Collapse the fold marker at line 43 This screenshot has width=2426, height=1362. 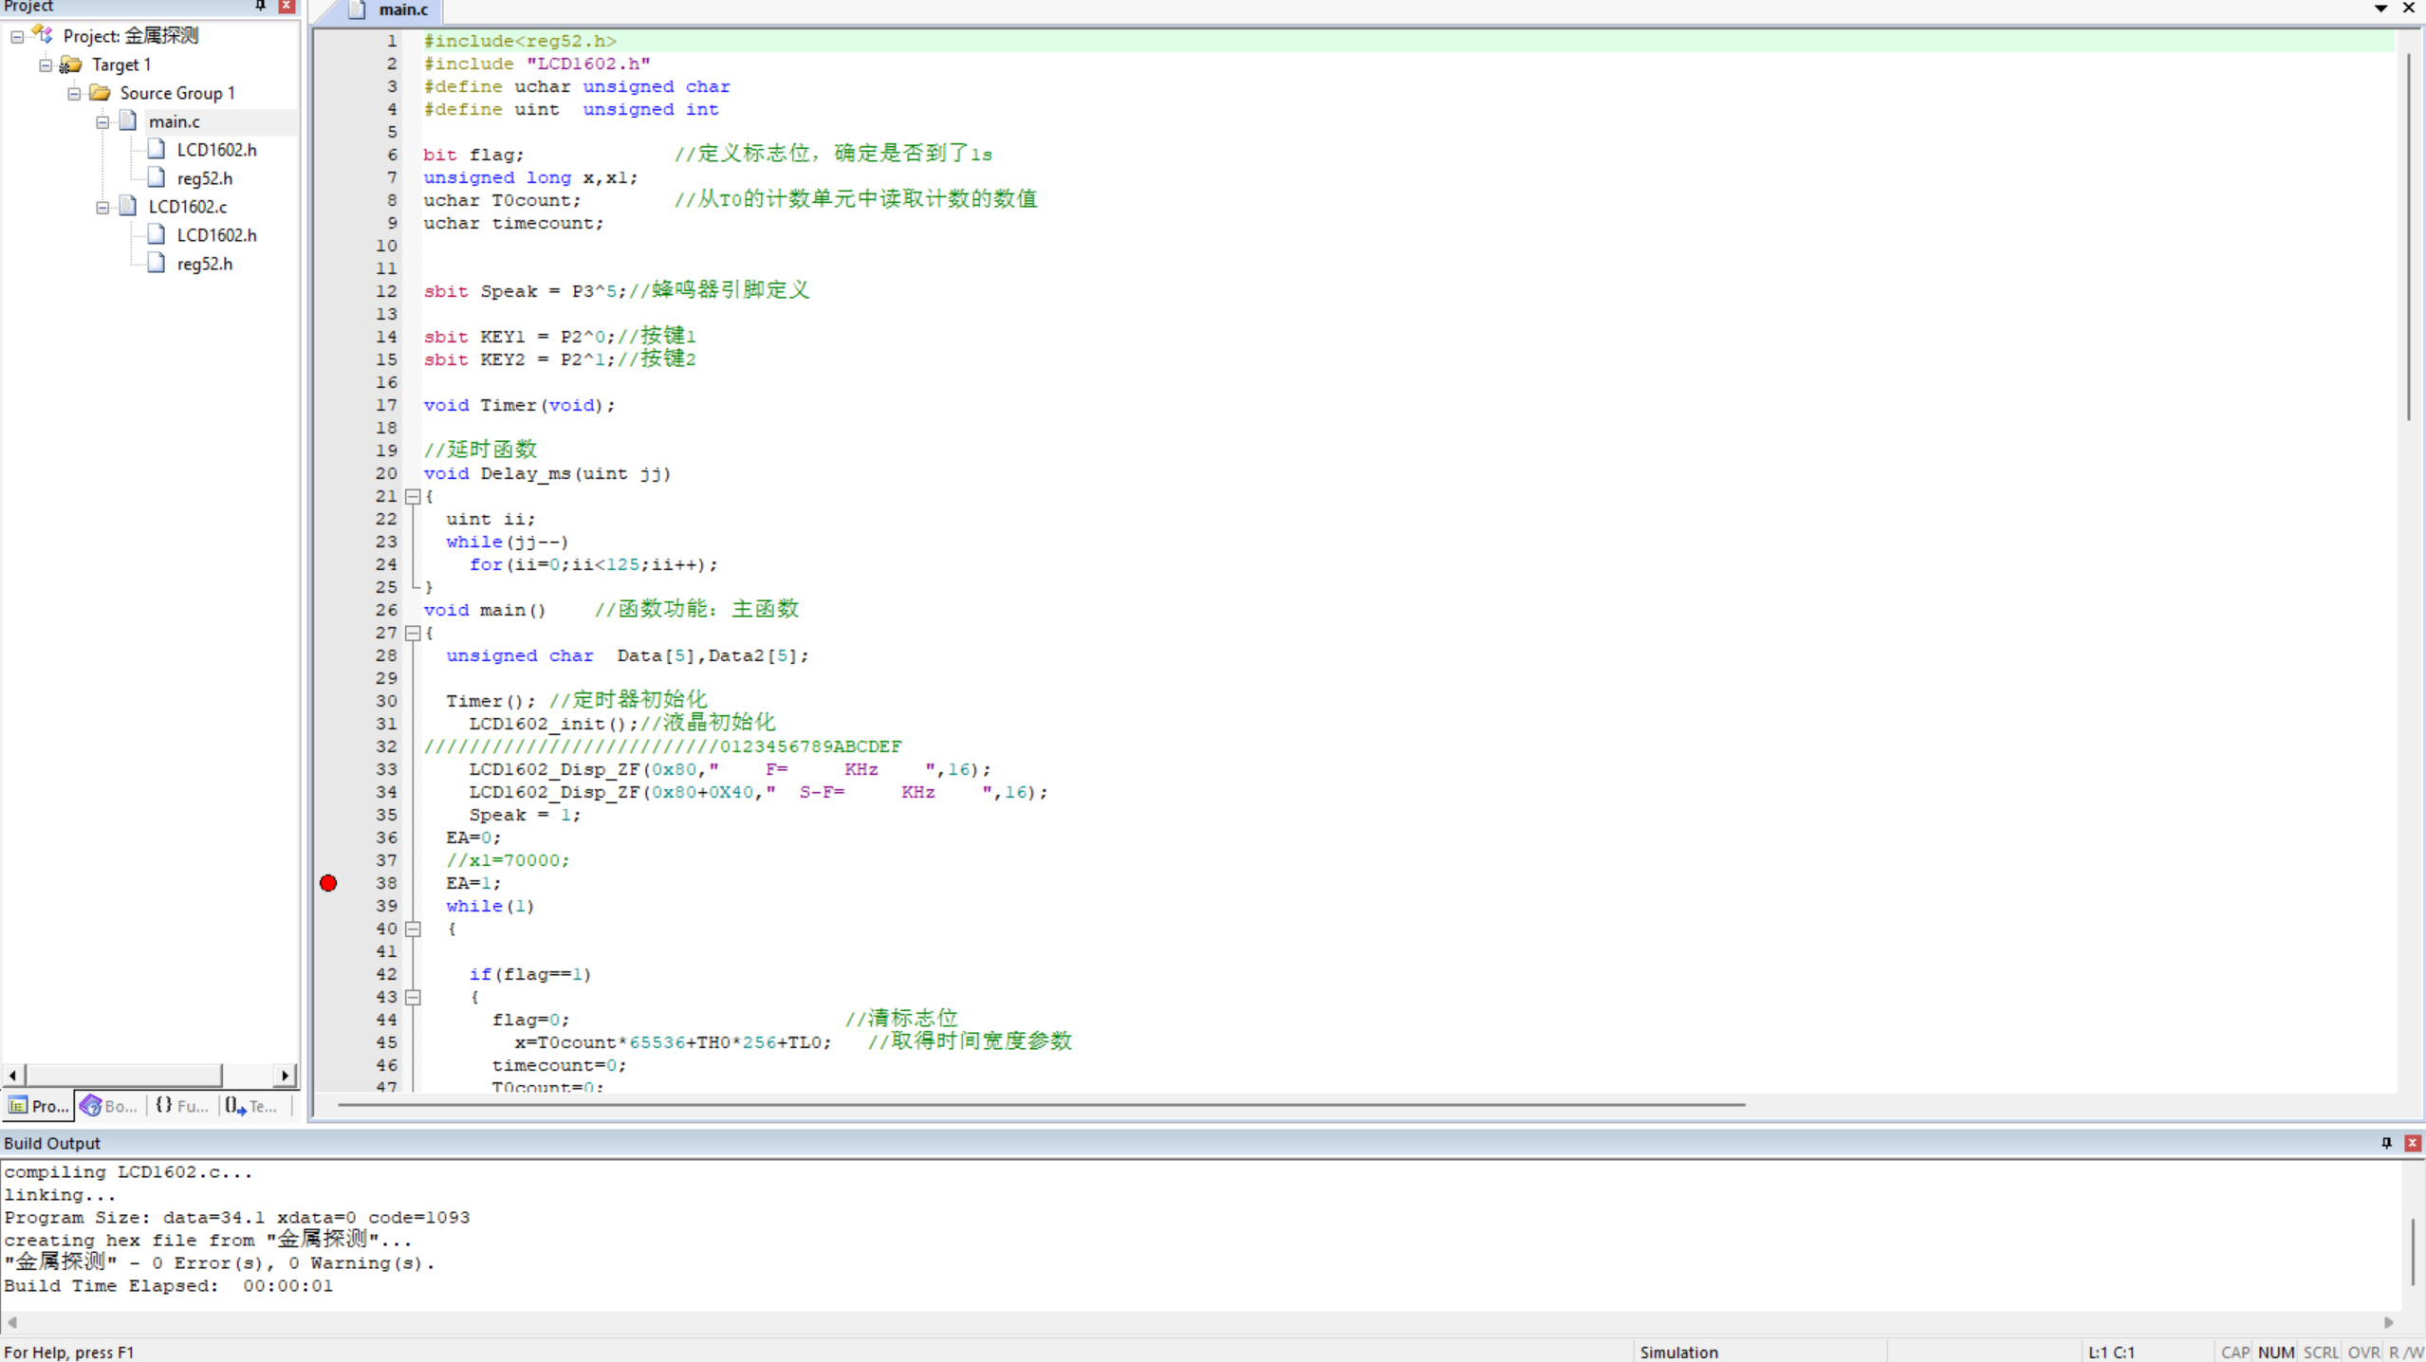(x=413, y=997)
